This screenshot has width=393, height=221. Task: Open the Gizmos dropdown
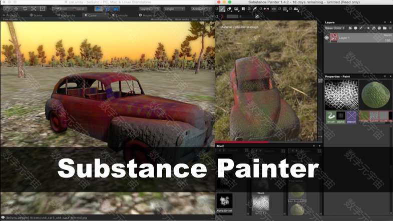205,19
